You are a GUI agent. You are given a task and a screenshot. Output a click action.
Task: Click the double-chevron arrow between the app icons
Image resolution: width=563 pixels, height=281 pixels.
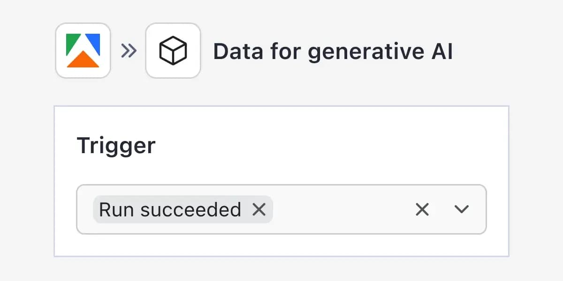(130, 50)
